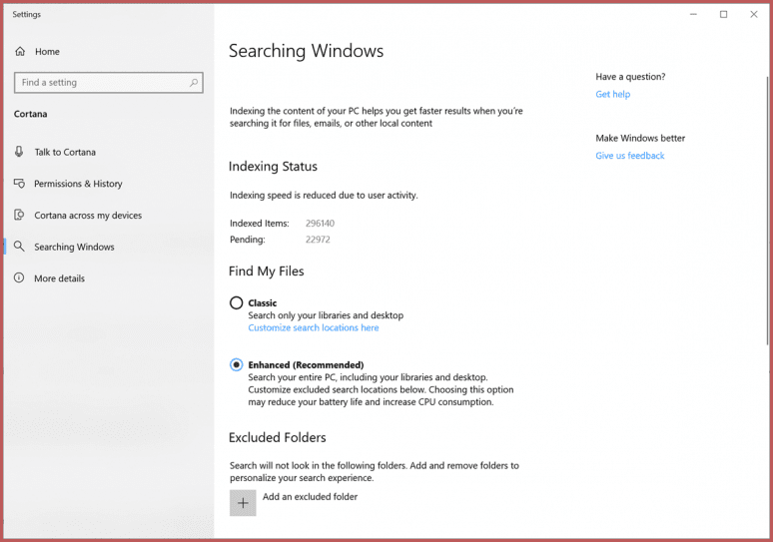Switch to Cortana across my devices

pos(88,216)
